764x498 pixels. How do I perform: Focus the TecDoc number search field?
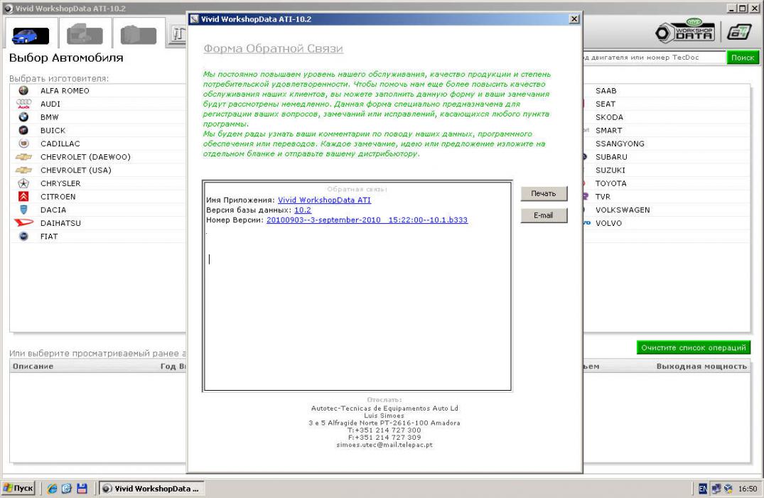coord(653,58)
